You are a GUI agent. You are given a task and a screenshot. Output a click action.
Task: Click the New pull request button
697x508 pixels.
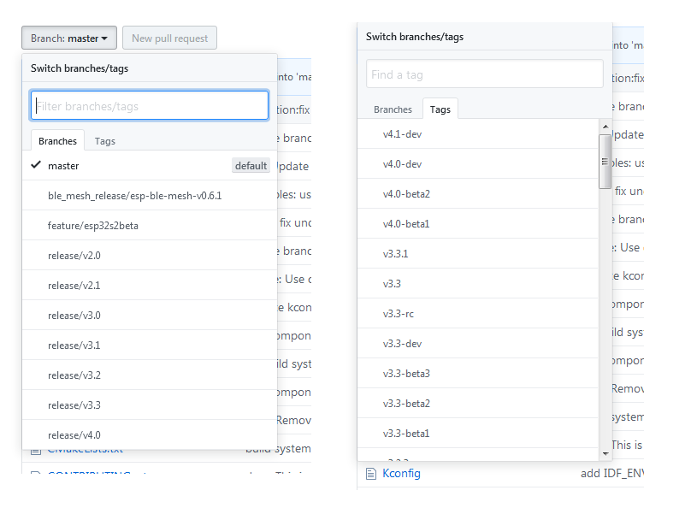point(170,38)
